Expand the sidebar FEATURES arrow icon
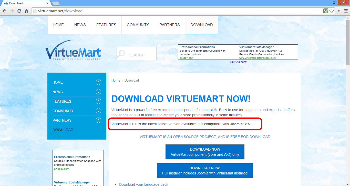Viewport: 350px width, 186px height. [x=98, y=101]
